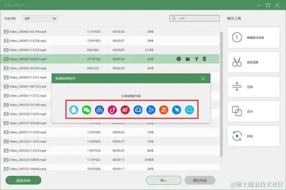Click the scissors icon for advanced trimming

pos(237,62)
